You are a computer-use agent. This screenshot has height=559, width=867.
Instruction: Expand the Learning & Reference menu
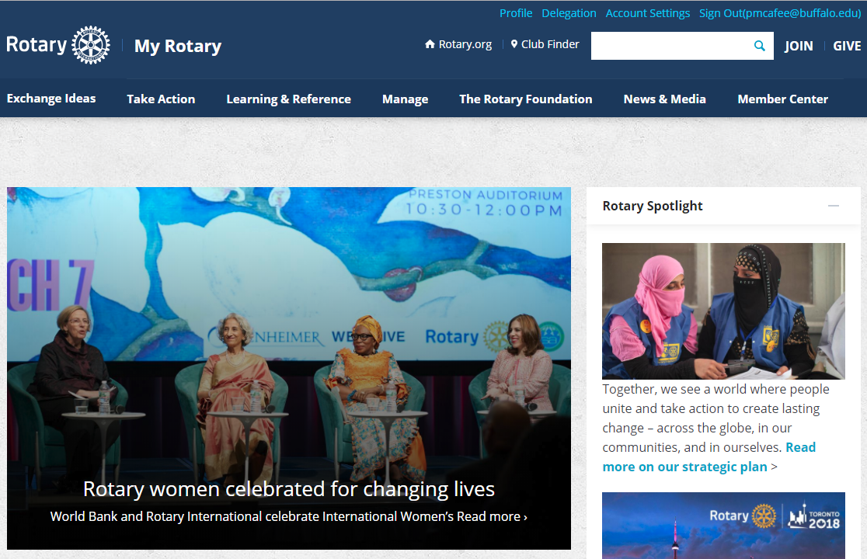coord(288,99)
